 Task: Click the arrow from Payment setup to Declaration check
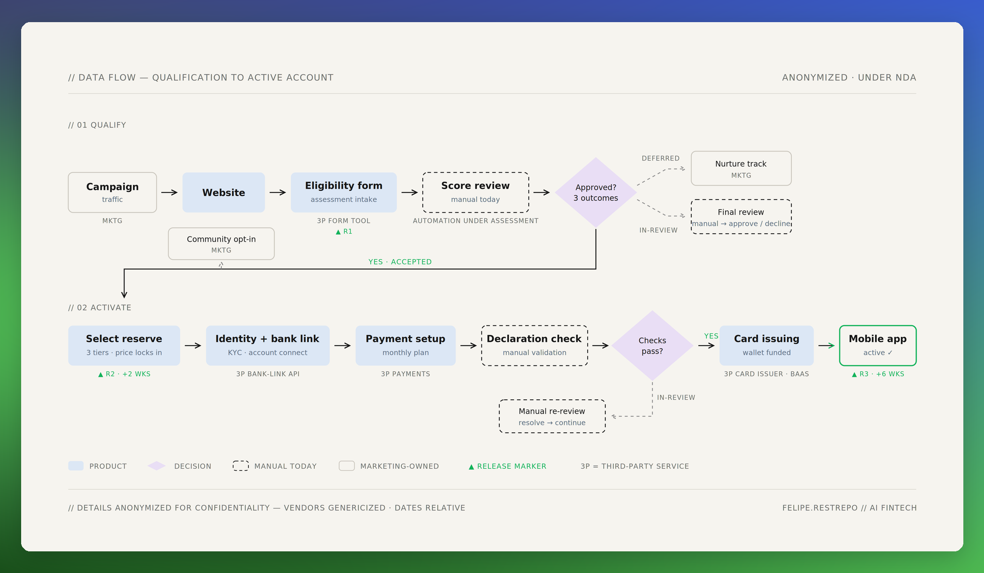pos(469,345)
